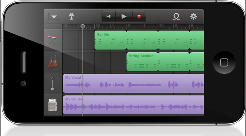Open song settings gear icon
The height and width of the screenshot is (136, 246).
193,16
